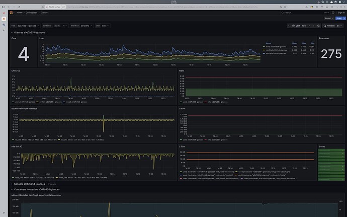Toggle iowait series in CPU legend
Viewport: 347px width, 217px height.
(x=75, y=102)
